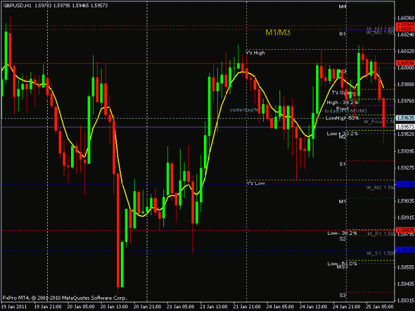Click the M1 level label

point(343,202)
